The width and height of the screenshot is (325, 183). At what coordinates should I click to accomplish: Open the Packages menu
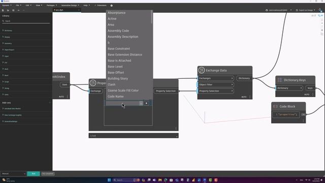52,6
